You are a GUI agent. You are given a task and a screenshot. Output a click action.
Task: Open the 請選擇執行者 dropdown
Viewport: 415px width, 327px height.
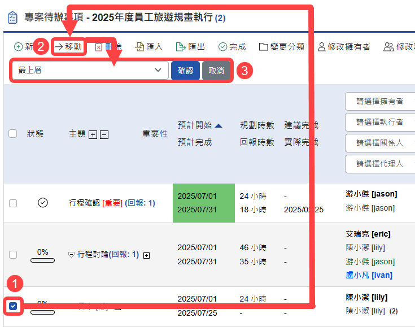pyautogui.click(x=380, y=122)
